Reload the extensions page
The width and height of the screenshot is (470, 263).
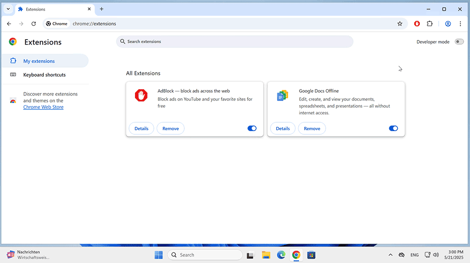pyautogui.click(x=34, y=23)
